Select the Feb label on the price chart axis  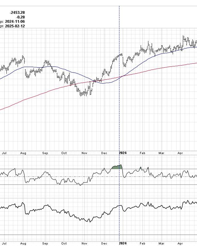[x=142, y=153]
